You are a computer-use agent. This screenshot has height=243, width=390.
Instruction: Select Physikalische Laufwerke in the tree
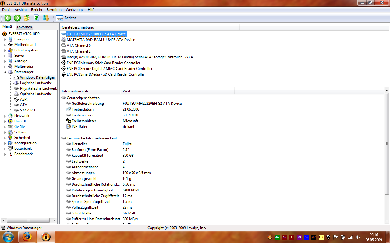coord(38,88)
